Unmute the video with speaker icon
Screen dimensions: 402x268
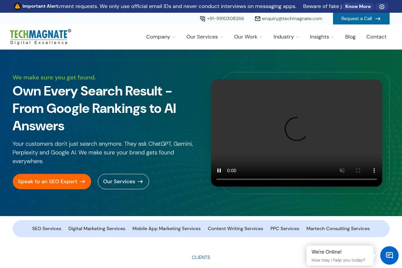[342, 171]
